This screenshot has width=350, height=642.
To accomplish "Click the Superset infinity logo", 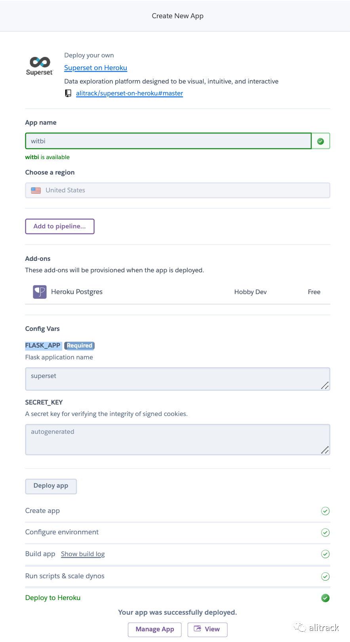I will point(40,63).
